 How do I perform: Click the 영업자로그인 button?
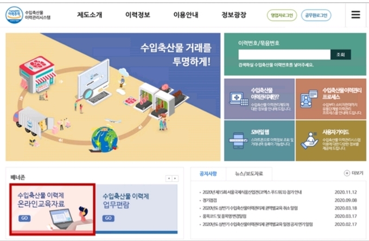point(282,15)
